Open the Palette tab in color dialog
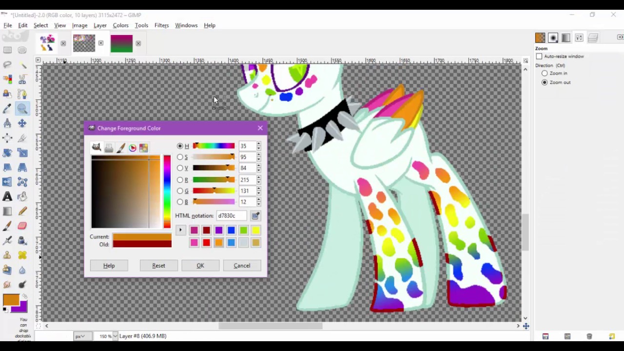624x351 pixels. pos(143,148)
